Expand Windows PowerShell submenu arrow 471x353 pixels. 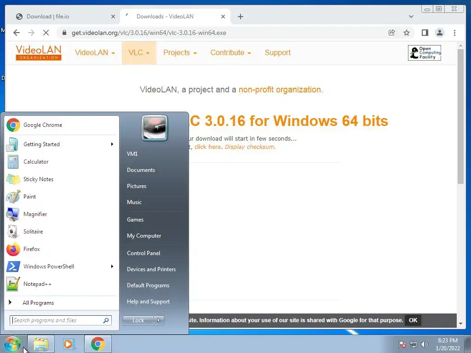(112, 267)
